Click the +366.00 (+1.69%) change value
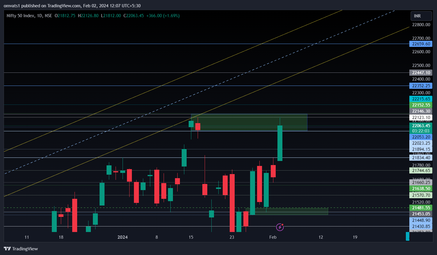437x255 pixels. 163,16
